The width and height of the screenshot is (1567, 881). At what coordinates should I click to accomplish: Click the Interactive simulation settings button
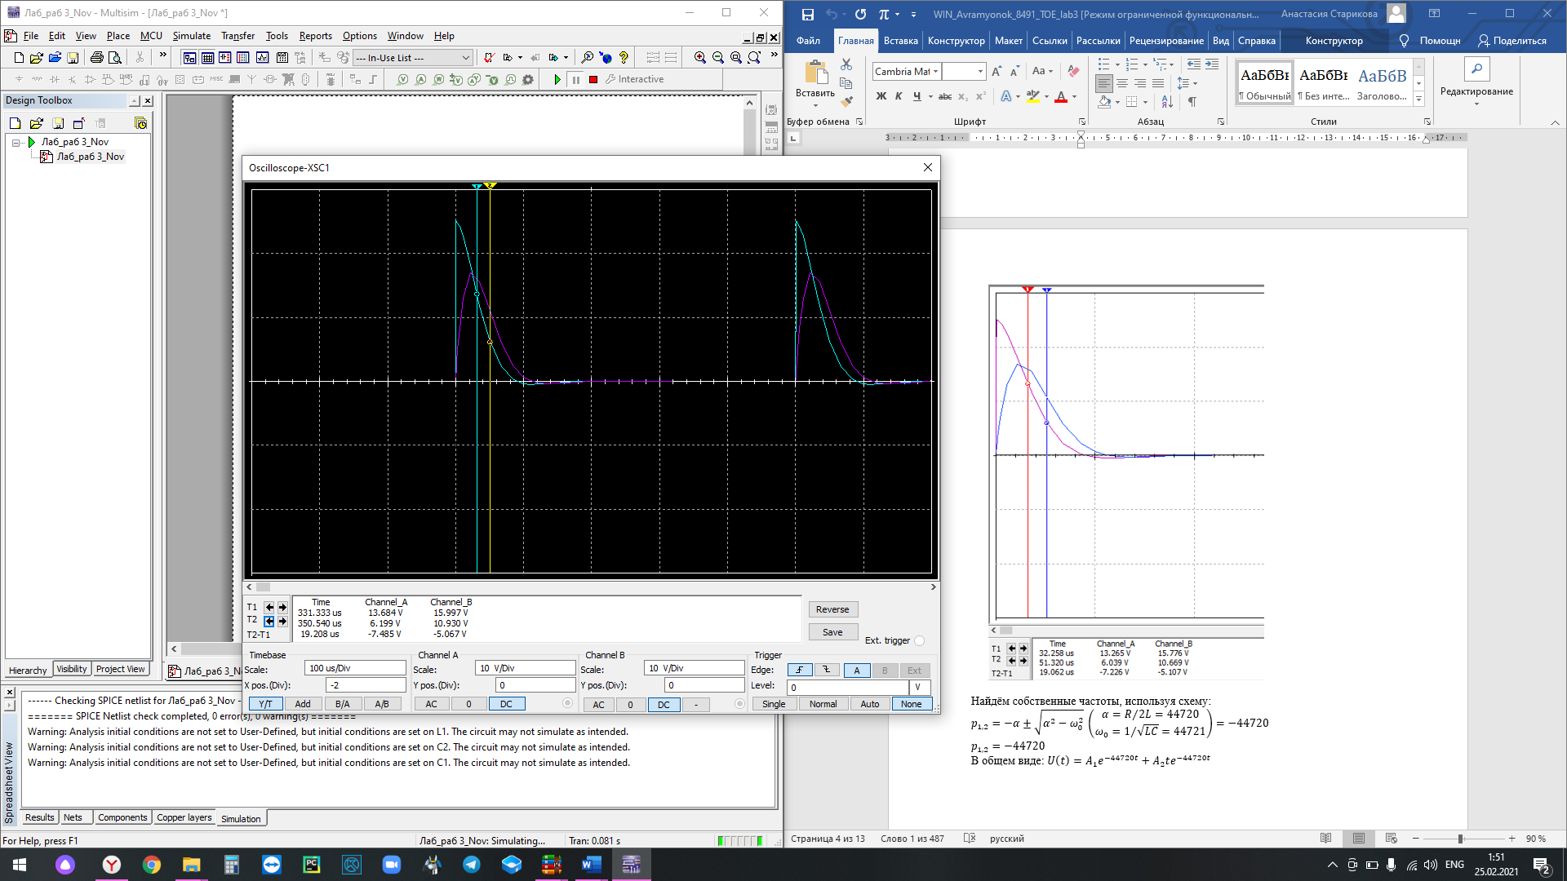[x=634, y=79]
